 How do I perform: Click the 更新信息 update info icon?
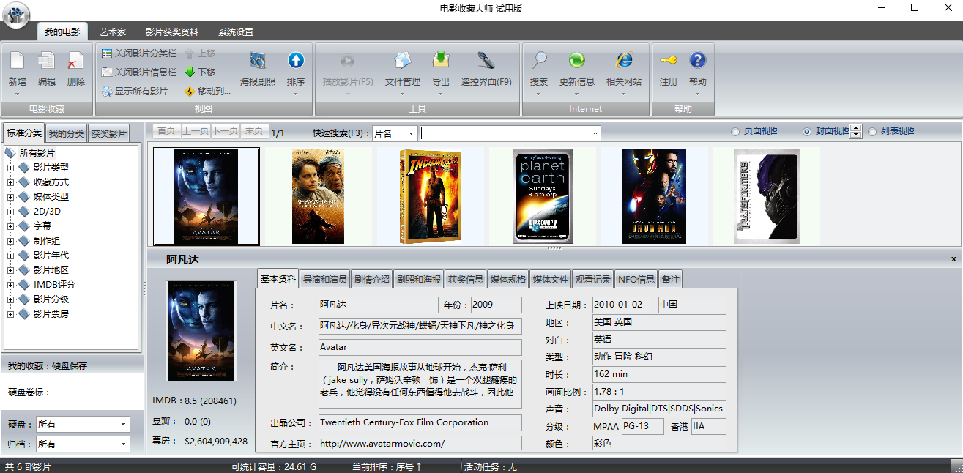click(x=576, y=62)
